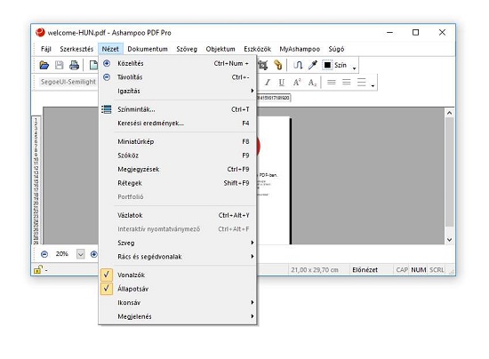Toggle underline text formatting

pyautogui.click(x=282, y=83)
